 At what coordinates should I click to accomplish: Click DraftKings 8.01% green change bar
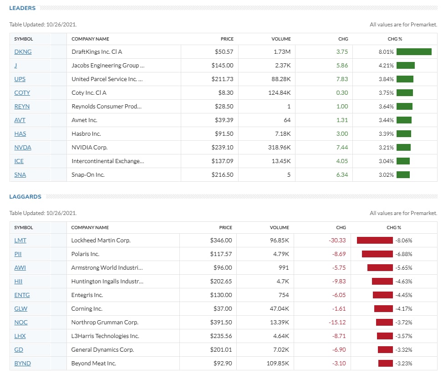tap(414, 52)
